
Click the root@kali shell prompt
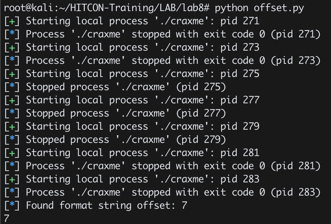tap(107, 8)
